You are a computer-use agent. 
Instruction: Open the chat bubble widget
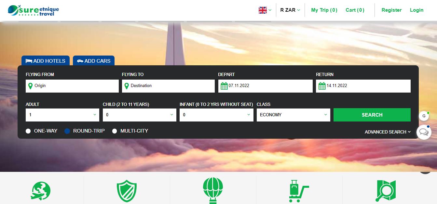424,132
